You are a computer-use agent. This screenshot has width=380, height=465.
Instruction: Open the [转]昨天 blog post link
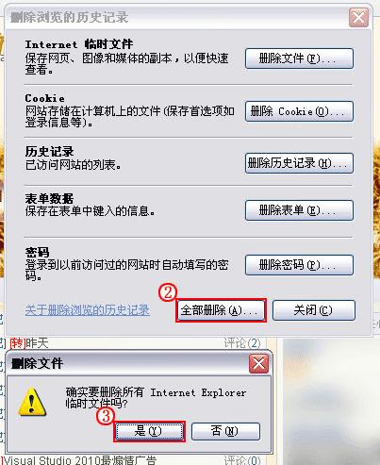29,343
